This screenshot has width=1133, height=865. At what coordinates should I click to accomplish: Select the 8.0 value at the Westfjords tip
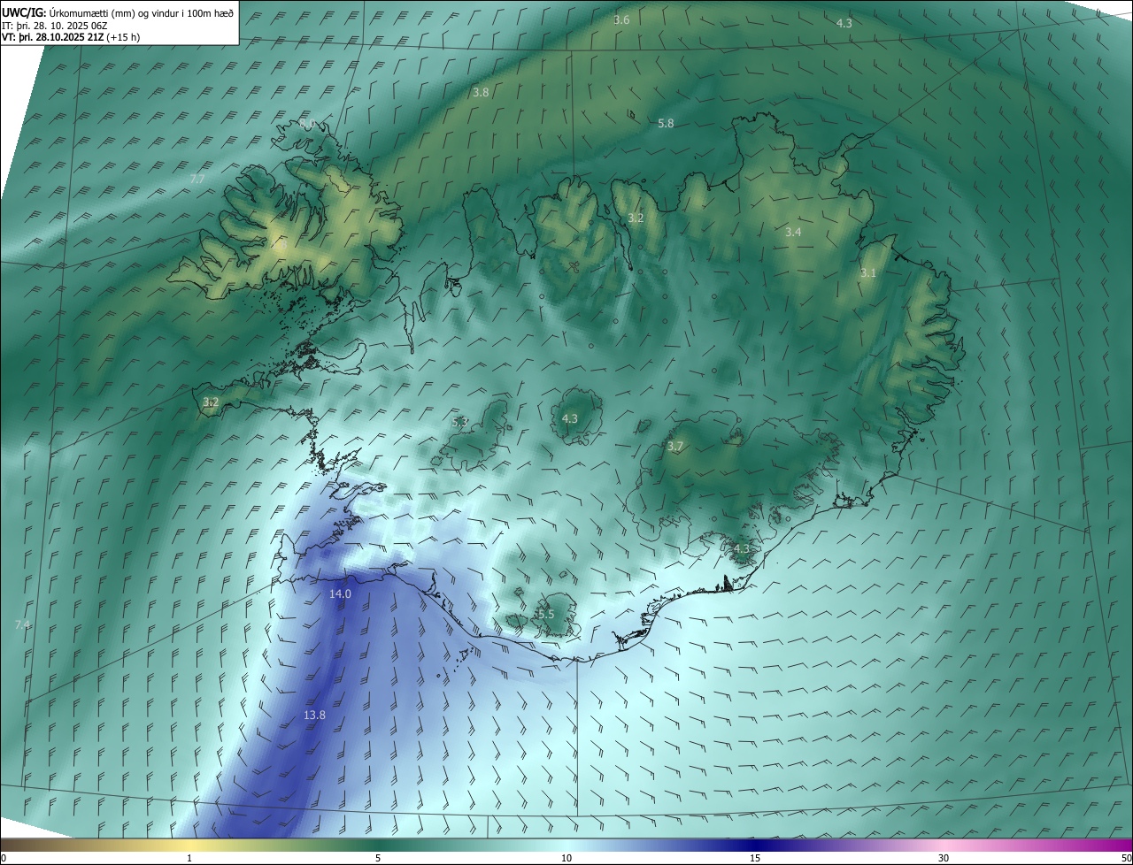[x=306, y=123]
